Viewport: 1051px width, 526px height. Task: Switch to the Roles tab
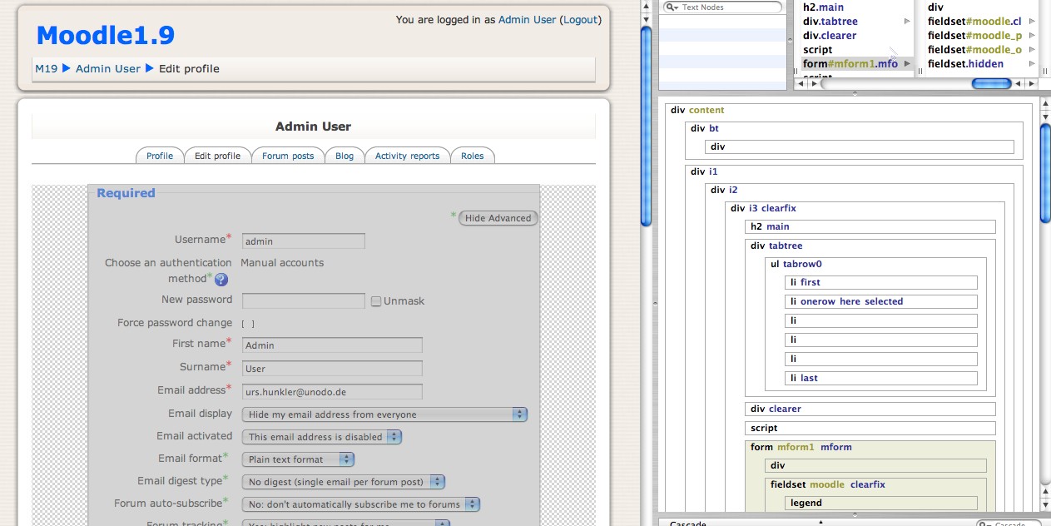pos(472,156)
